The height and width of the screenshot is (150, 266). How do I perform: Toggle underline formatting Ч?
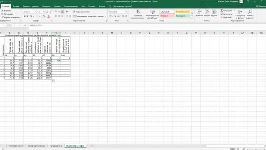tap(31, 16)
